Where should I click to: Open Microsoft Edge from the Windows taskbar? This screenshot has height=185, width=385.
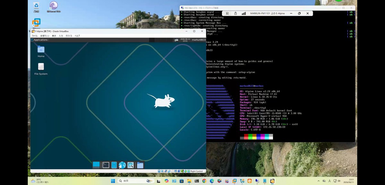point(212,181)
